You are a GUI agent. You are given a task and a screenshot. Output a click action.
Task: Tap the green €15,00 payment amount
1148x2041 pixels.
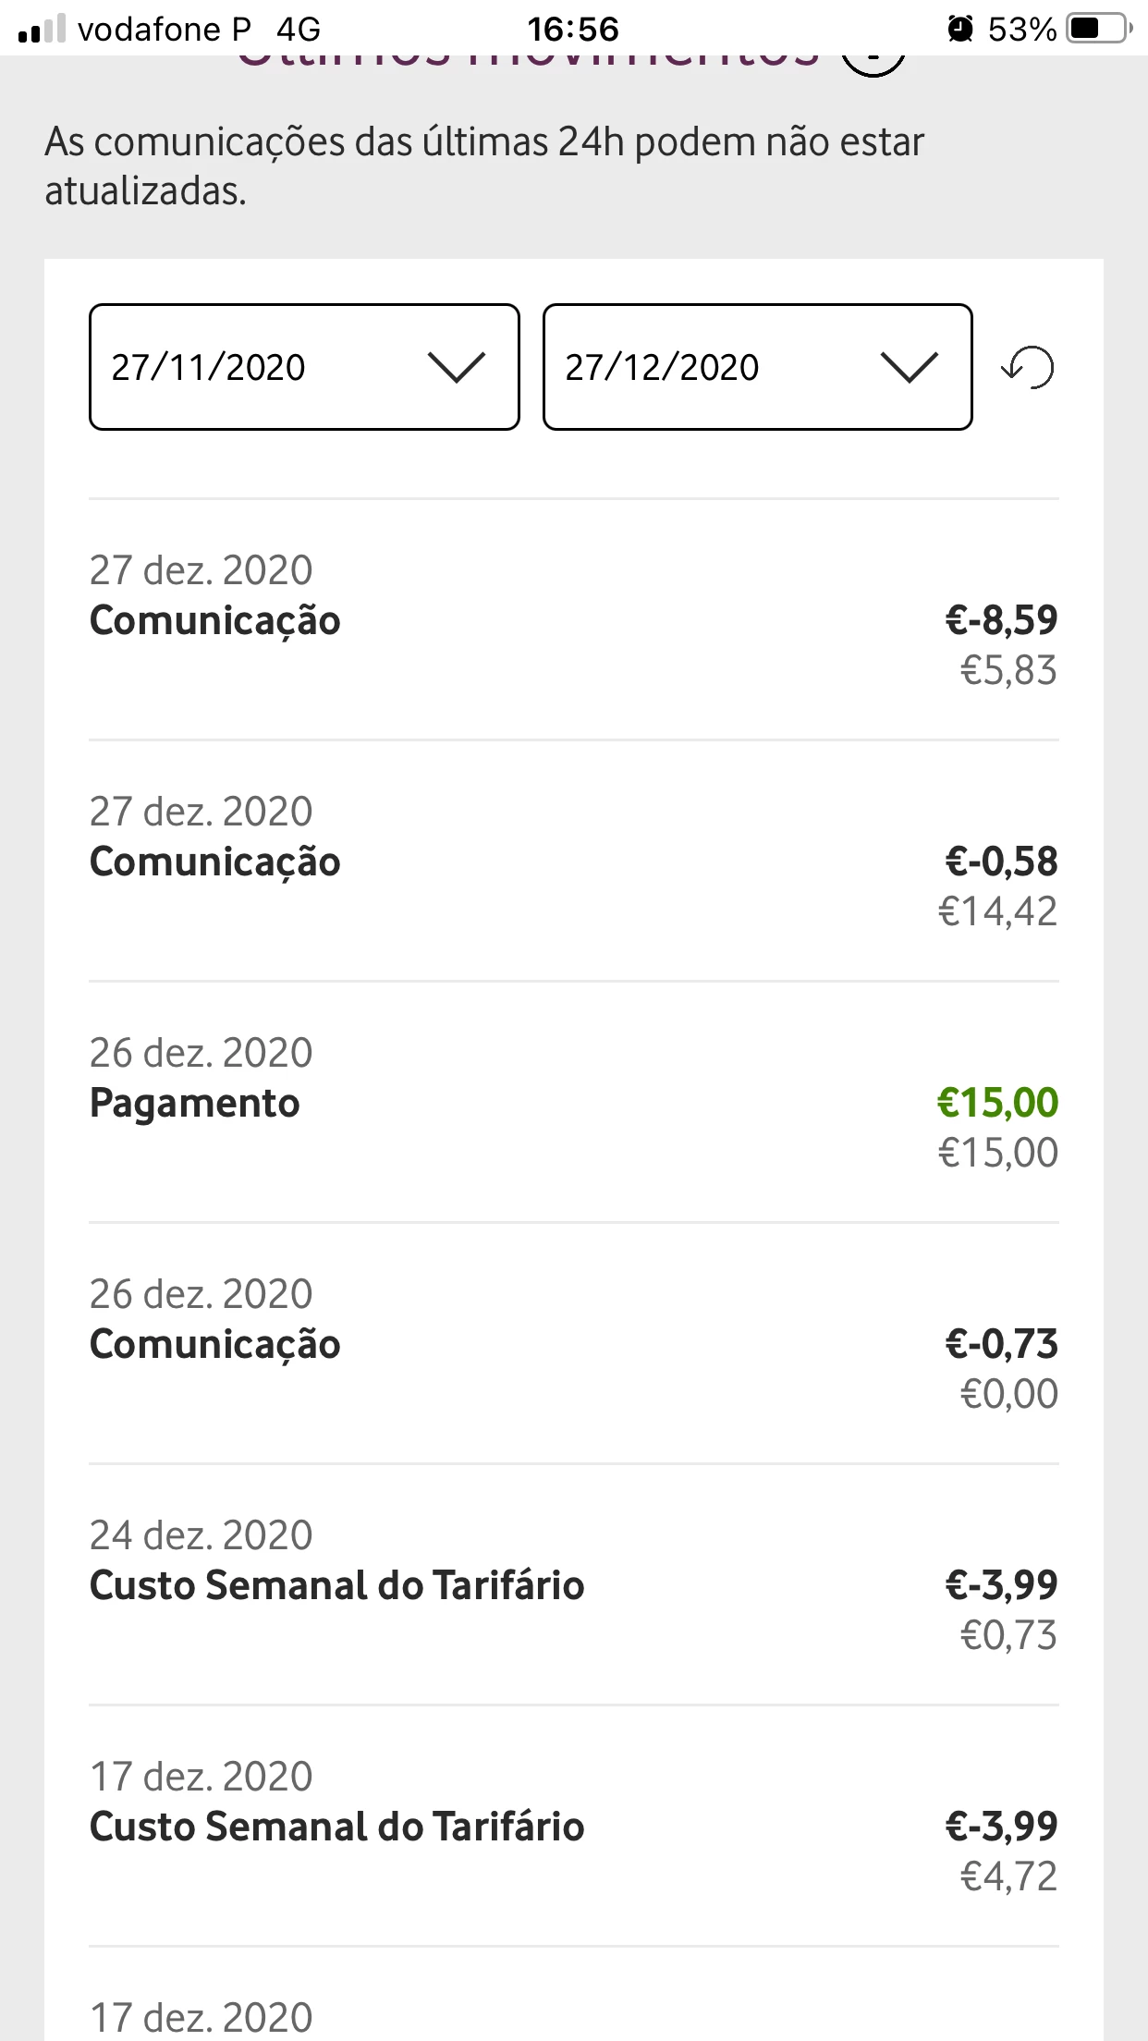click(x=997, y=1103)
